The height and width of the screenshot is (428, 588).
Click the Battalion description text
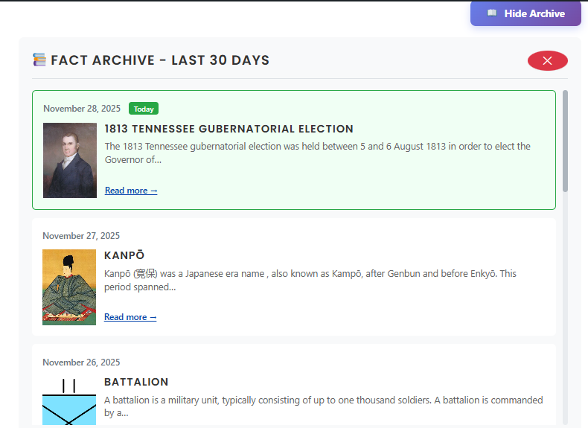323,406
